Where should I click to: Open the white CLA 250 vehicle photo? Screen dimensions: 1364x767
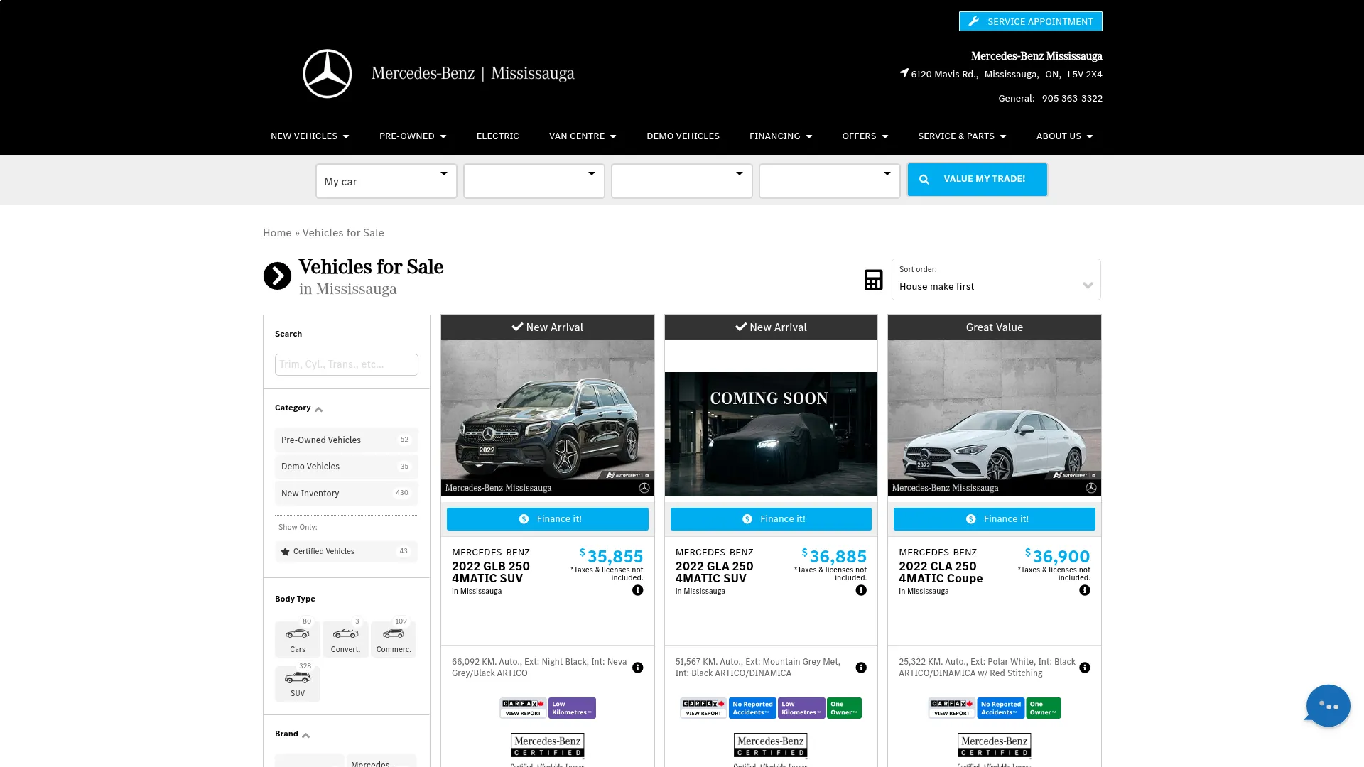tap(995, 418)
